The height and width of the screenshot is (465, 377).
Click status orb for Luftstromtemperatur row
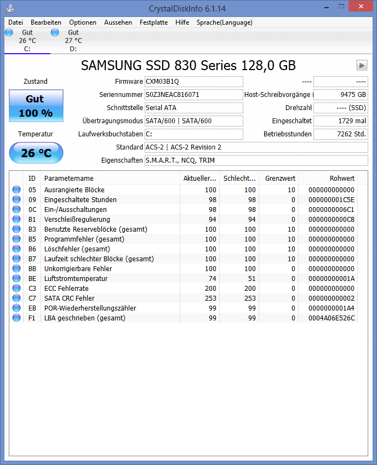pos(16,278)
